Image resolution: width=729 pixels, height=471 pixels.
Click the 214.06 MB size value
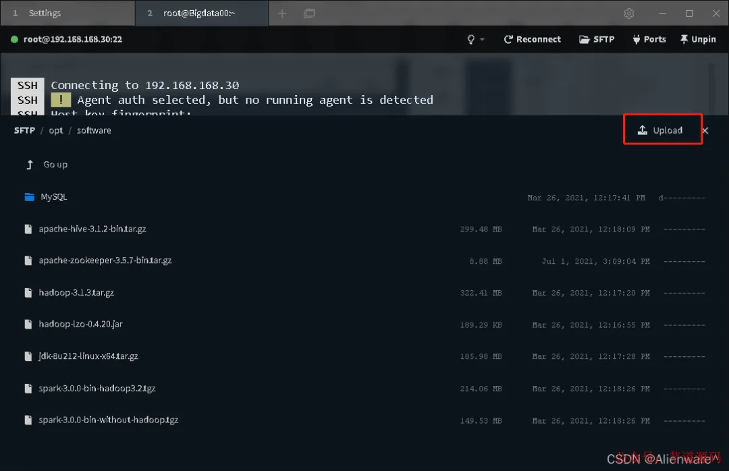click(x=481, y=389)
